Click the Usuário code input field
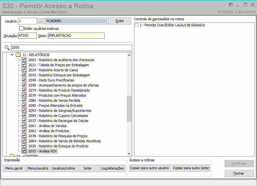This screenshot has height=186, width=257. (x=28, y=21)
